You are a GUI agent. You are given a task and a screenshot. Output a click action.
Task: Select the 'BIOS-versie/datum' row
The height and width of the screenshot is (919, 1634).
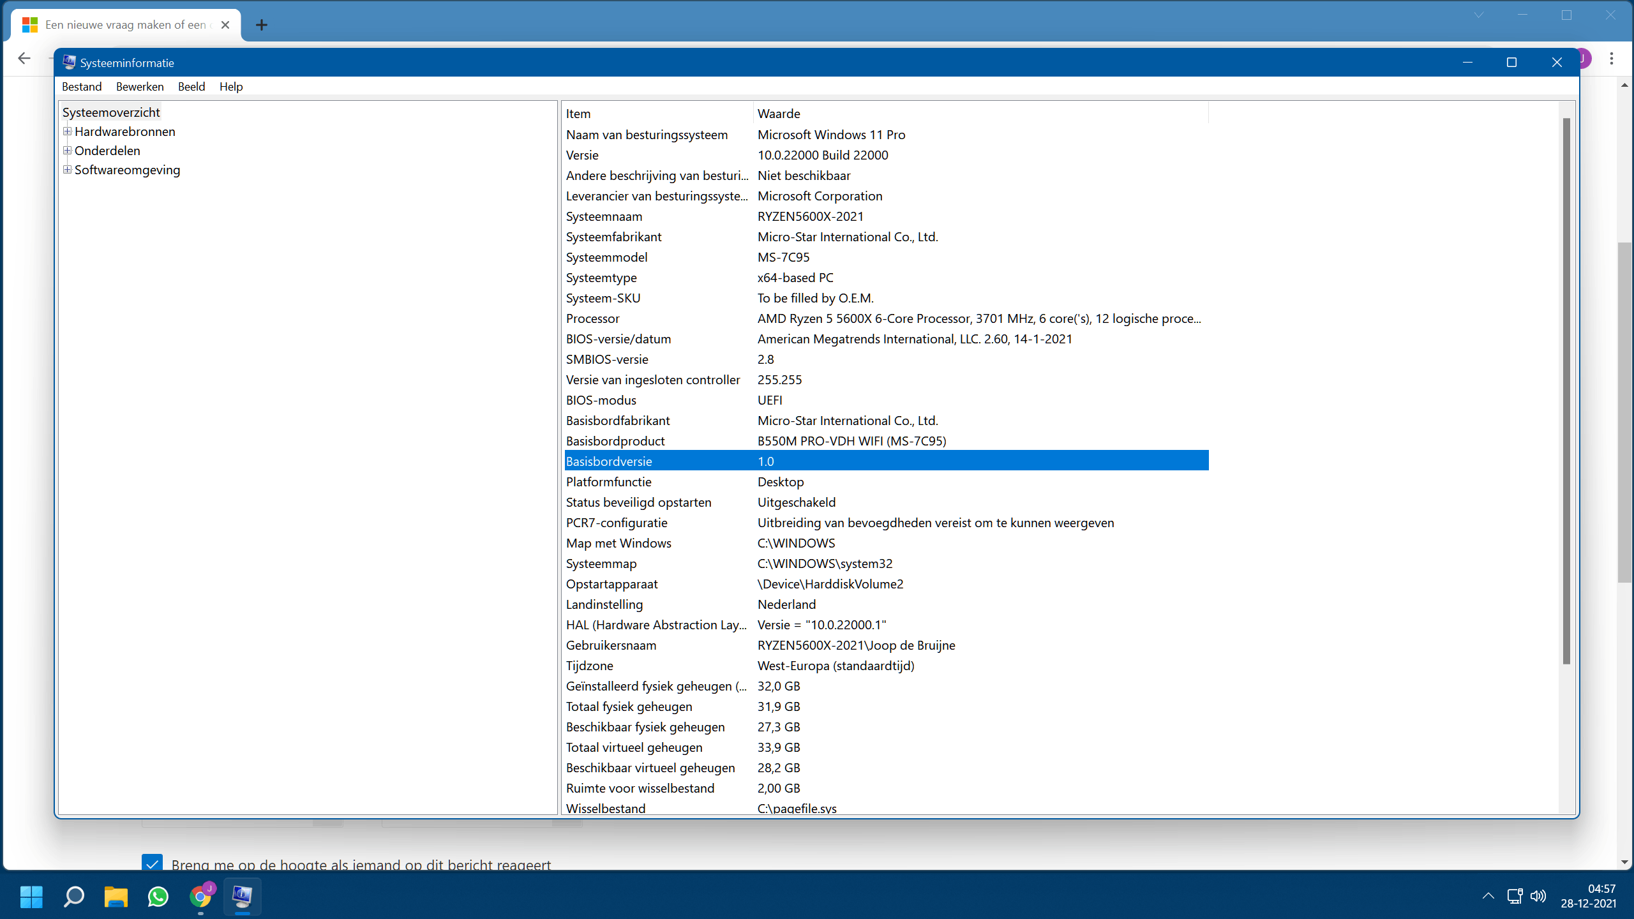click(887, 339)
